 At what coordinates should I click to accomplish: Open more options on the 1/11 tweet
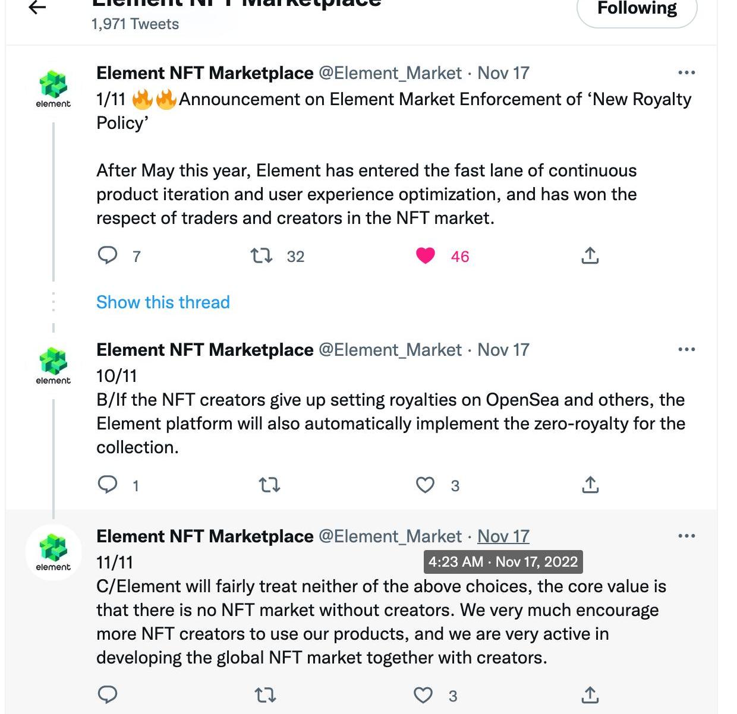[x=686, y=73]
